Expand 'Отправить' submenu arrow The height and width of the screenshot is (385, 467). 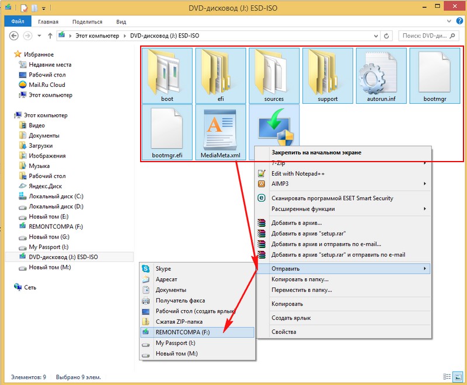coord(425,269)
